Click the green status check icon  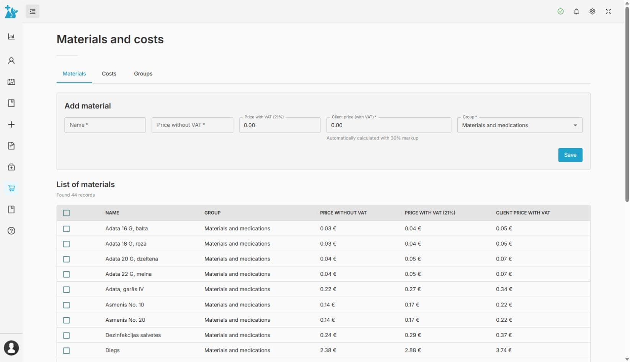[561, 11]
